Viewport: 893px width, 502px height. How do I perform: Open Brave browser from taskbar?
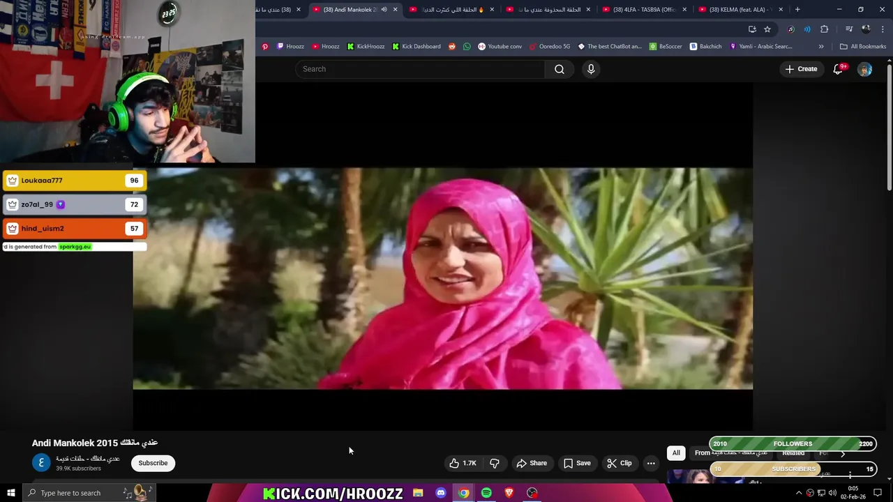click(x=509, y=493)
